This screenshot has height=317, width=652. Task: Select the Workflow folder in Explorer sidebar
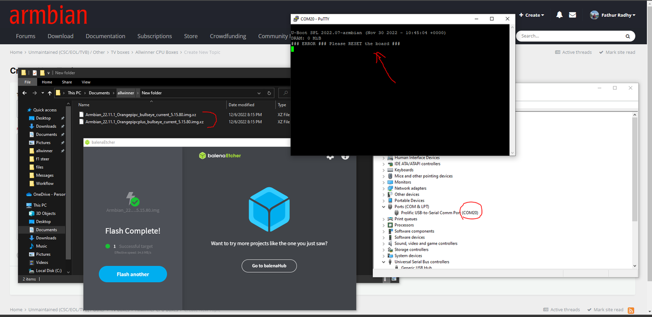(x=44, y=184)
